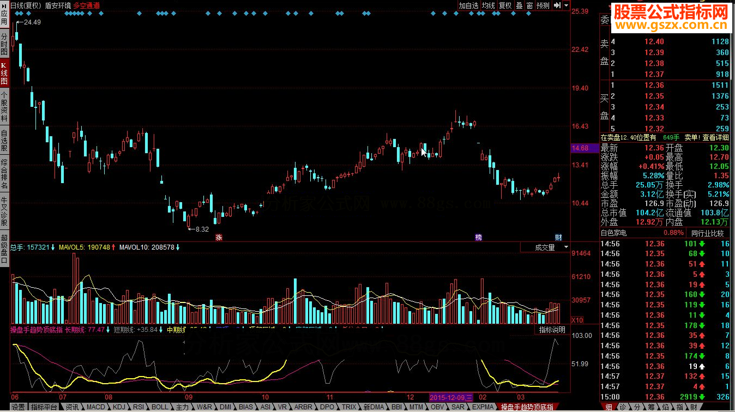Viewport: 735px width, 412px height.
Task: Select MTM indicator tab
Action: [417, 407]
